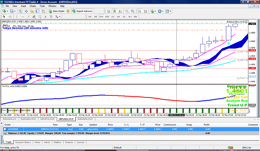Select the Crosshair cursor tool

pyautogui.click(x=10, y=17)
